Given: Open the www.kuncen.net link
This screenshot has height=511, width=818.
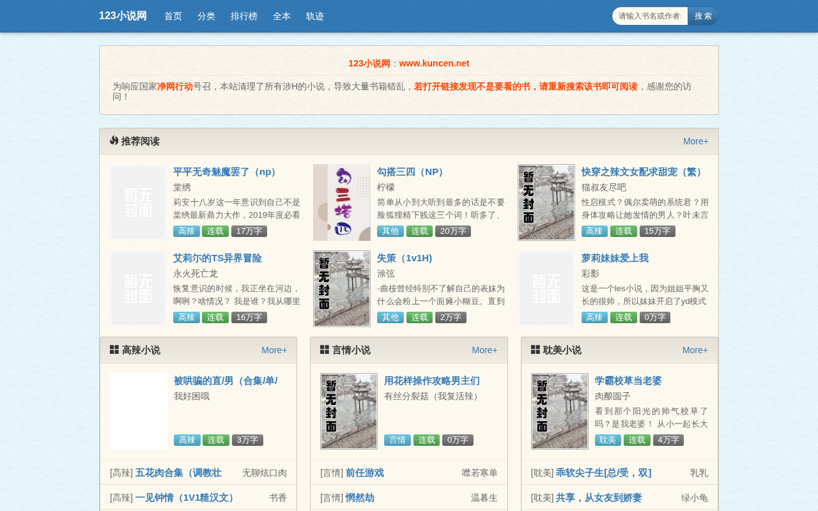Looking at the screenshot, I should coord(434,63).
